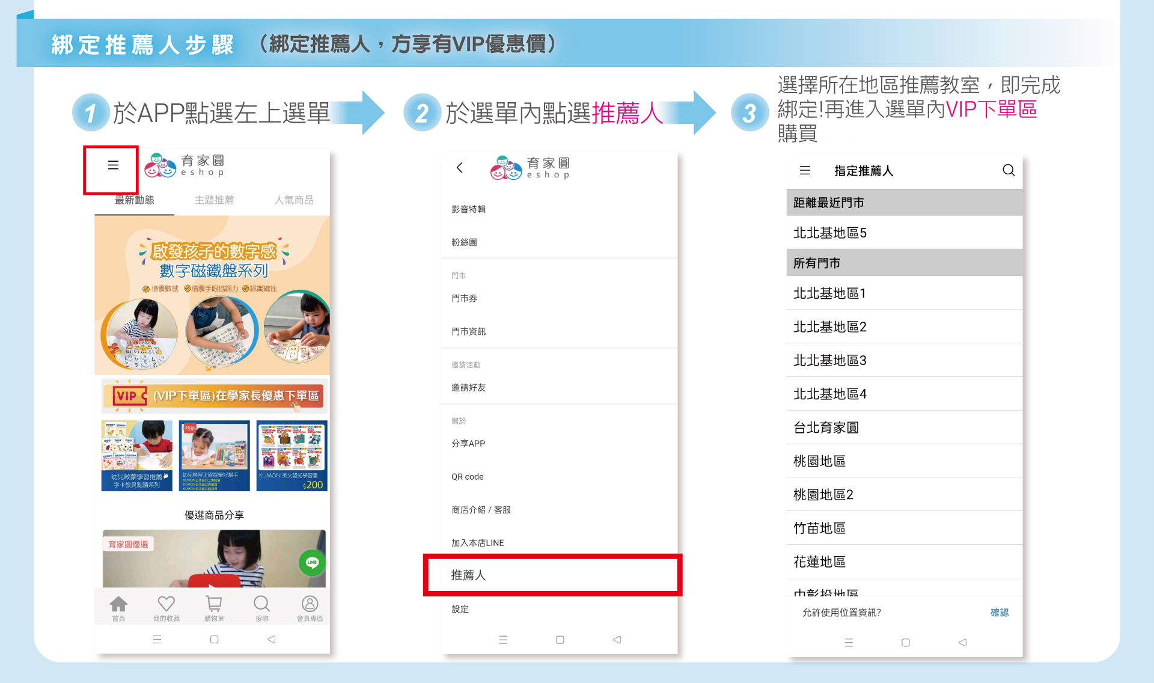Select 邀請好友 menu entry

click(x=559, y=387)
